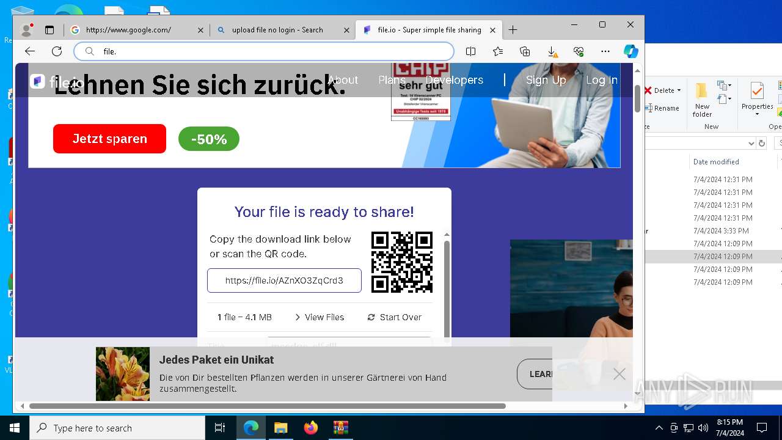782x440 pixels.
Task: Select the file.io download link field
Action: [x=284, y=280]
